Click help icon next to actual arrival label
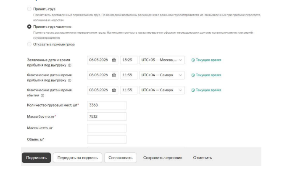Viewport: 295px width, 186px height. 70,80
